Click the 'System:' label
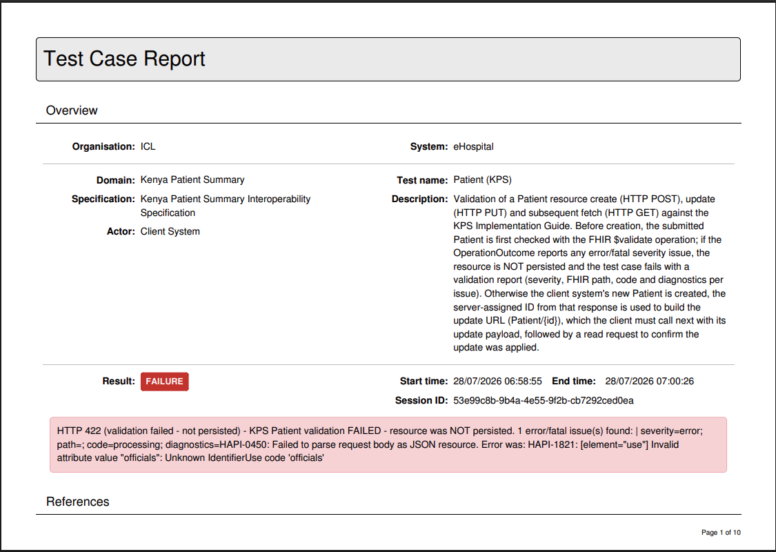This screenshot has height=552, width=776. pos(429,146)
